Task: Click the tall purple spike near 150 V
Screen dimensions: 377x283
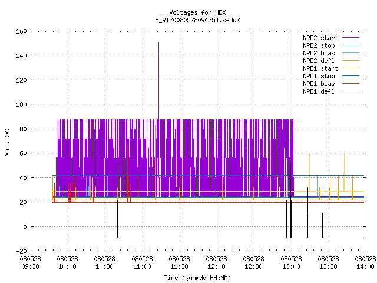Action: coord(158,81)
